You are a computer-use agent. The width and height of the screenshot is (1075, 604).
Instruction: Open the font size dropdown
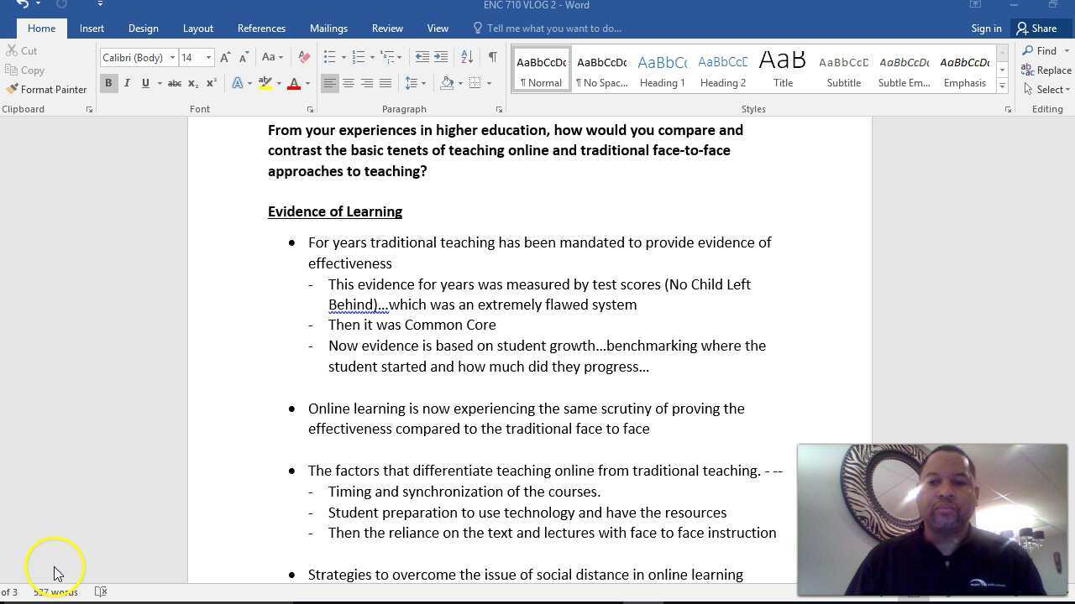[x=208, y=58]
